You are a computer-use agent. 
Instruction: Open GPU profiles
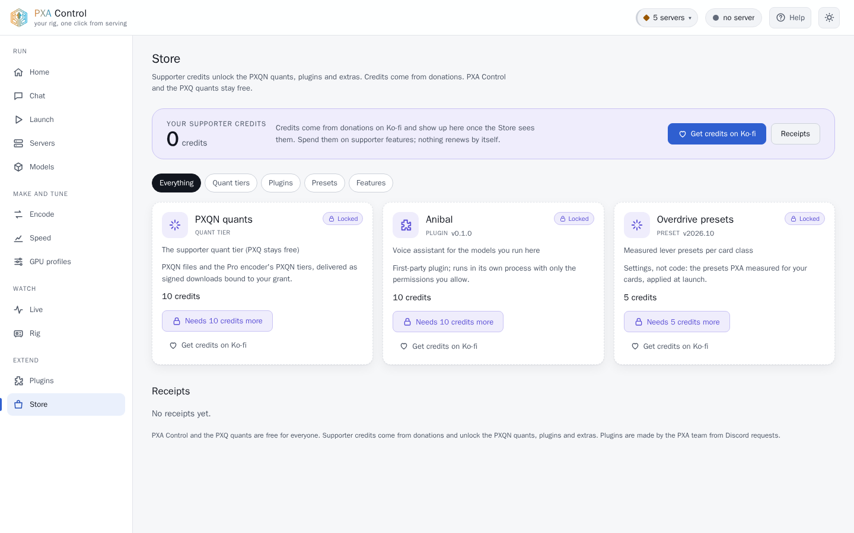coord(66,262)
